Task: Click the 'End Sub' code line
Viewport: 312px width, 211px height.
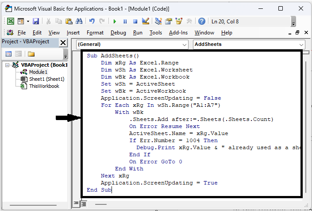Action: [x=99, y=190]
